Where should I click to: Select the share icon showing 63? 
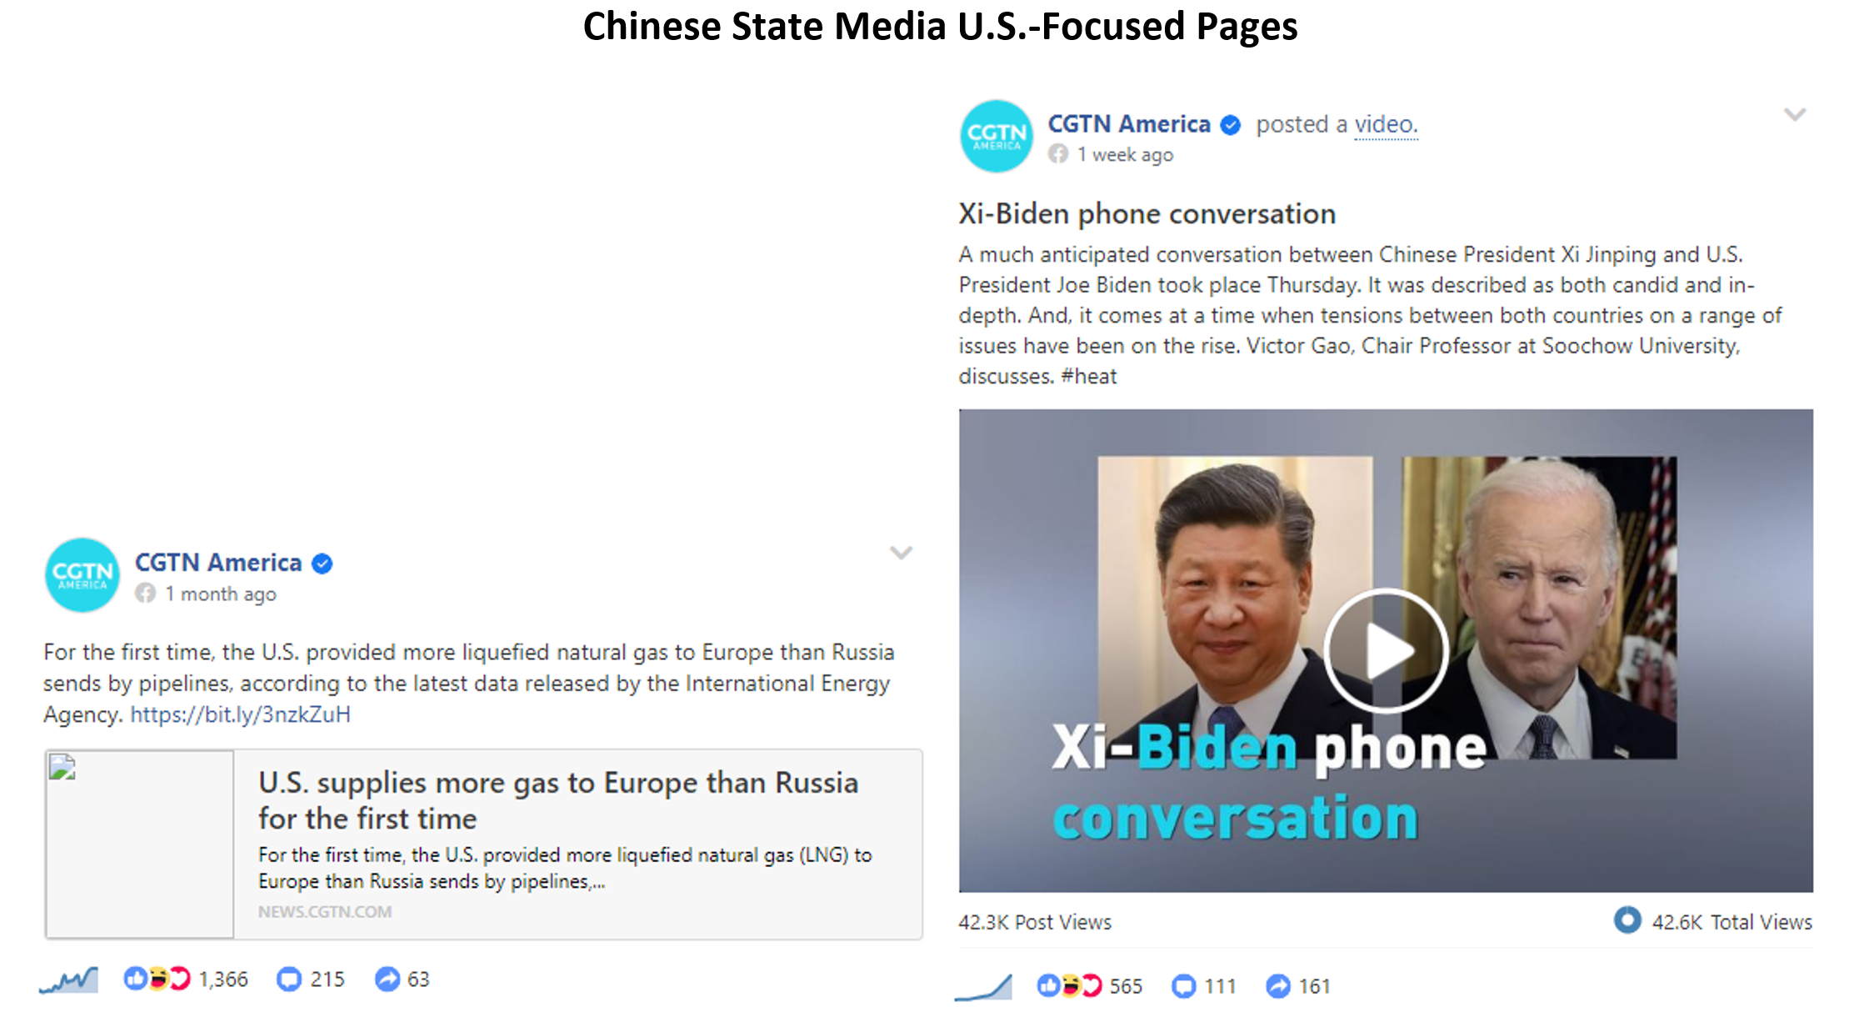[x=387, y=979]
